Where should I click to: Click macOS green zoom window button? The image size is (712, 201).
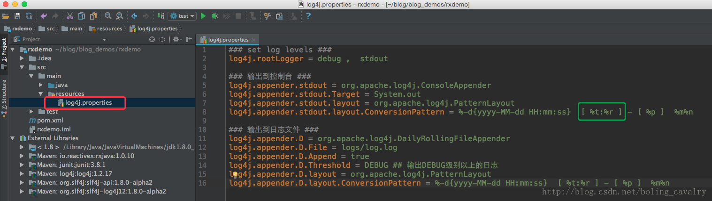tap(24, 4)
